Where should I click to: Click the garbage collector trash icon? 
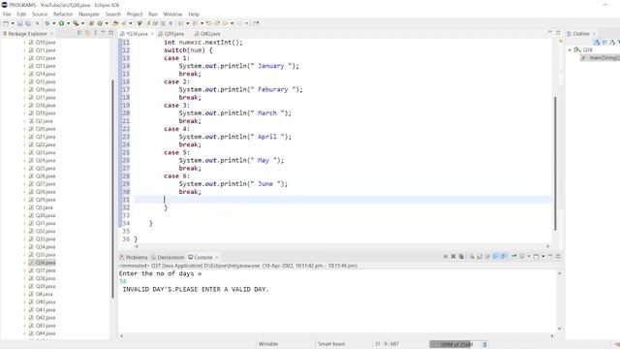click(484, 344)
